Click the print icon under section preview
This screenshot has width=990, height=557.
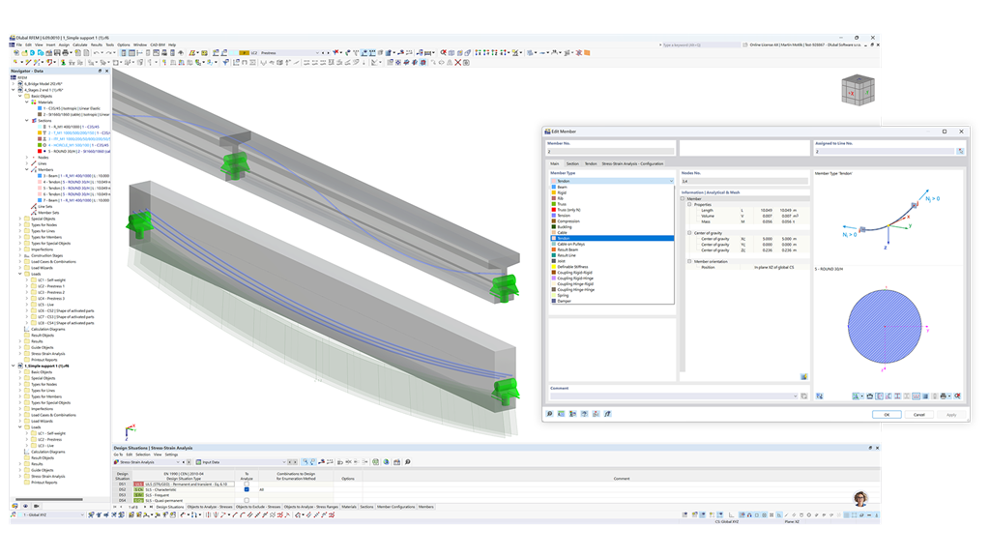(943, 396)
